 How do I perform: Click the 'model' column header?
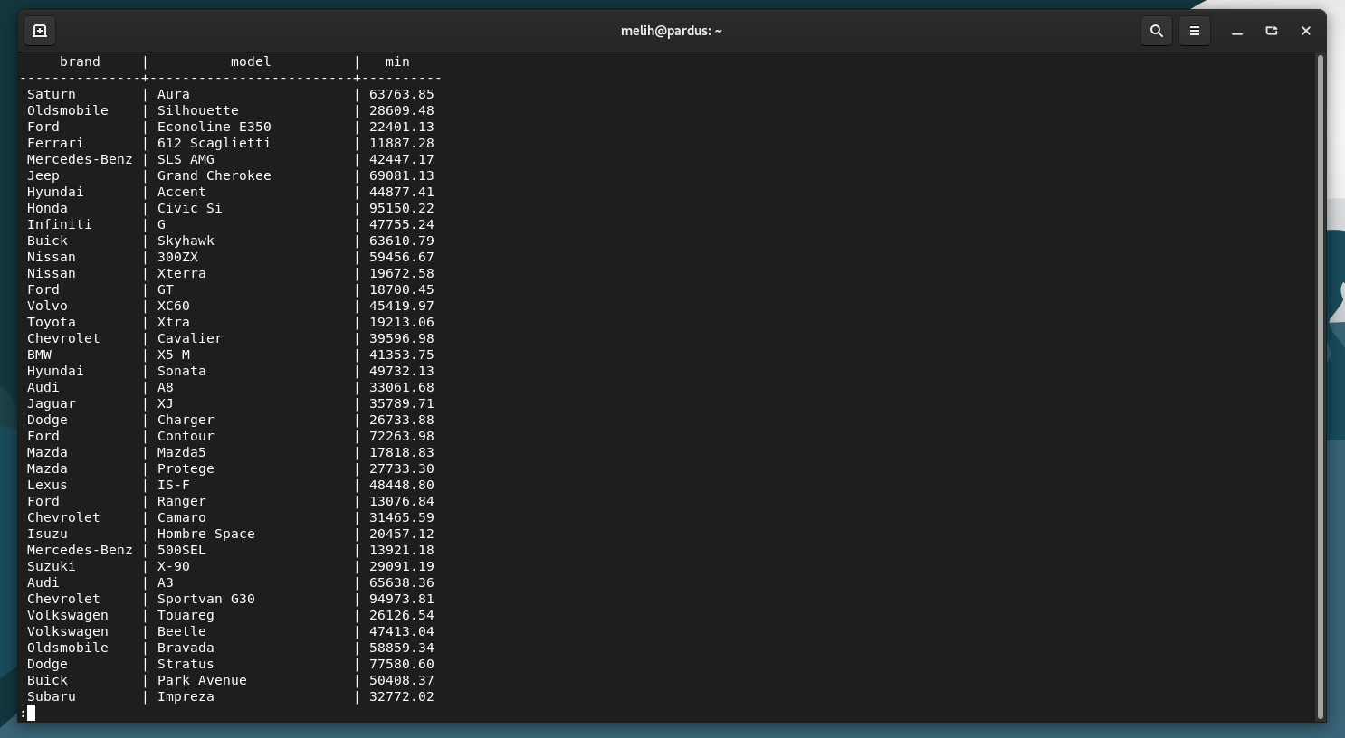tap(251, 61)
